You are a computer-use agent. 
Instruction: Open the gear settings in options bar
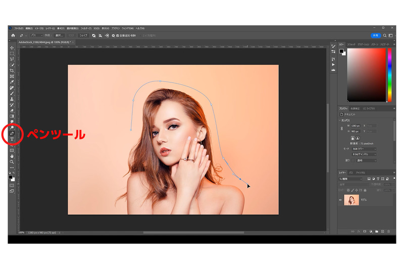[113, 35]
